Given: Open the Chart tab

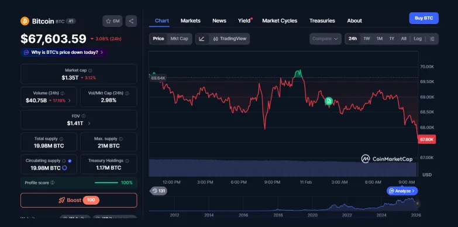Looking at the screenshot, I should [162, 20].
